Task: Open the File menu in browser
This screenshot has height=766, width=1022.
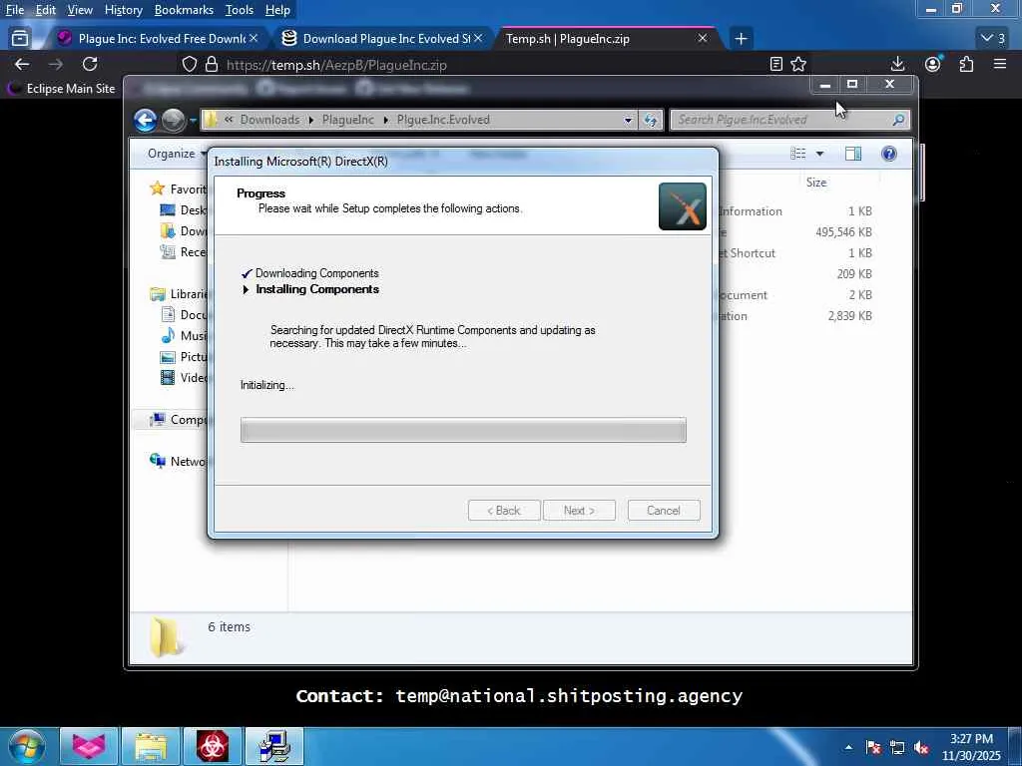Action: click(15, 10)
